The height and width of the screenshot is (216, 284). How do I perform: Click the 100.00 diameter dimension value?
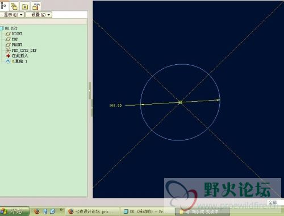coord(115,105)
